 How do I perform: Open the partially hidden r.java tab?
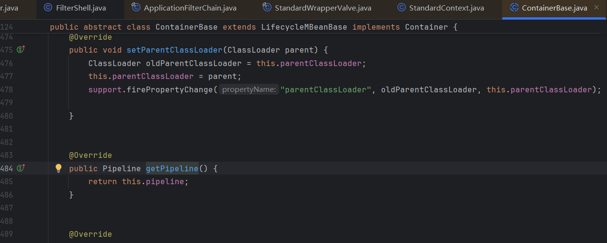tap(10, 8)
